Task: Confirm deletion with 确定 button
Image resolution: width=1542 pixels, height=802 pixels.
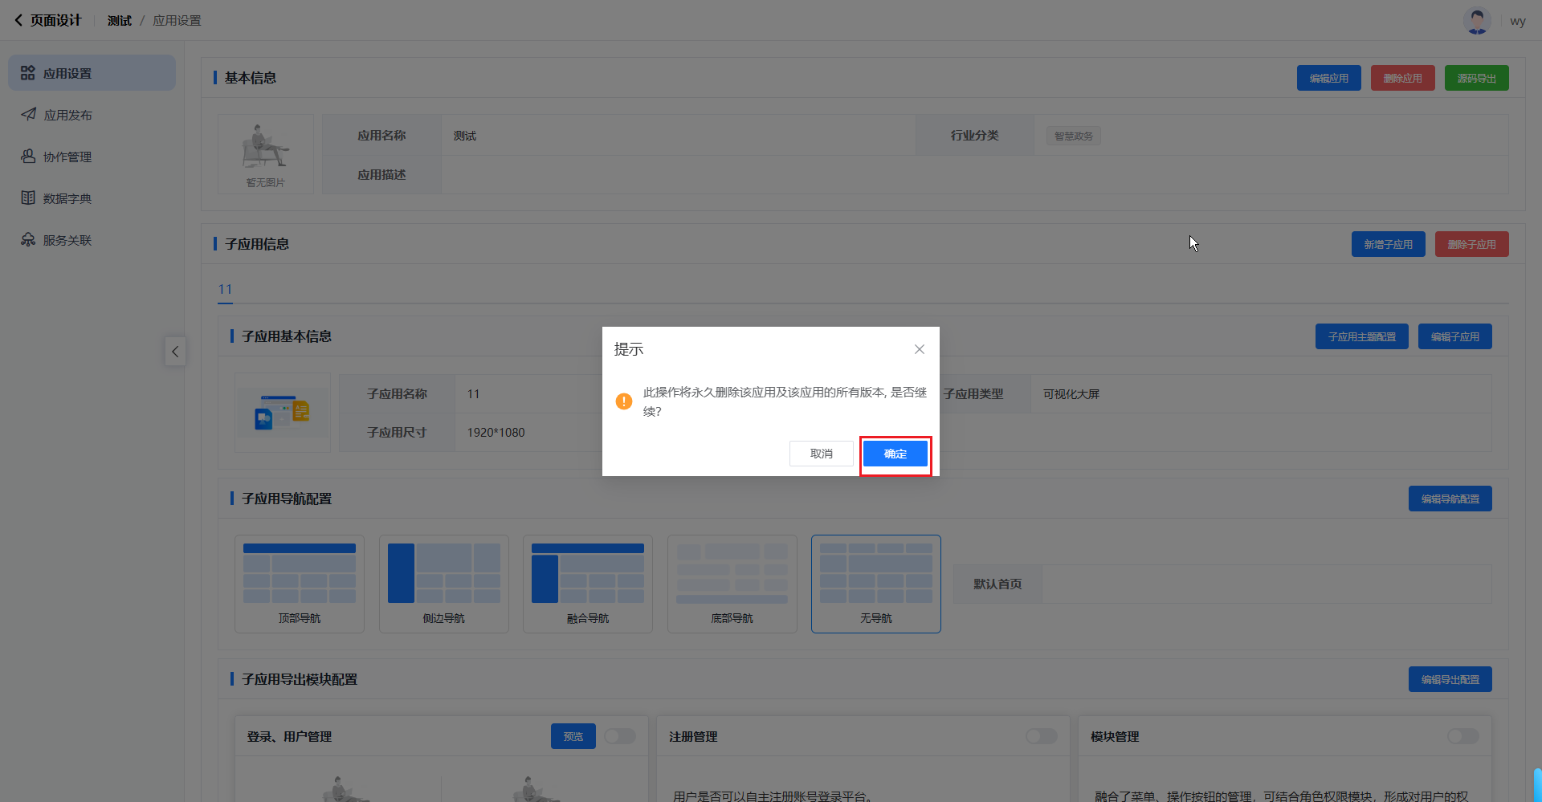Action: [895, 454]
